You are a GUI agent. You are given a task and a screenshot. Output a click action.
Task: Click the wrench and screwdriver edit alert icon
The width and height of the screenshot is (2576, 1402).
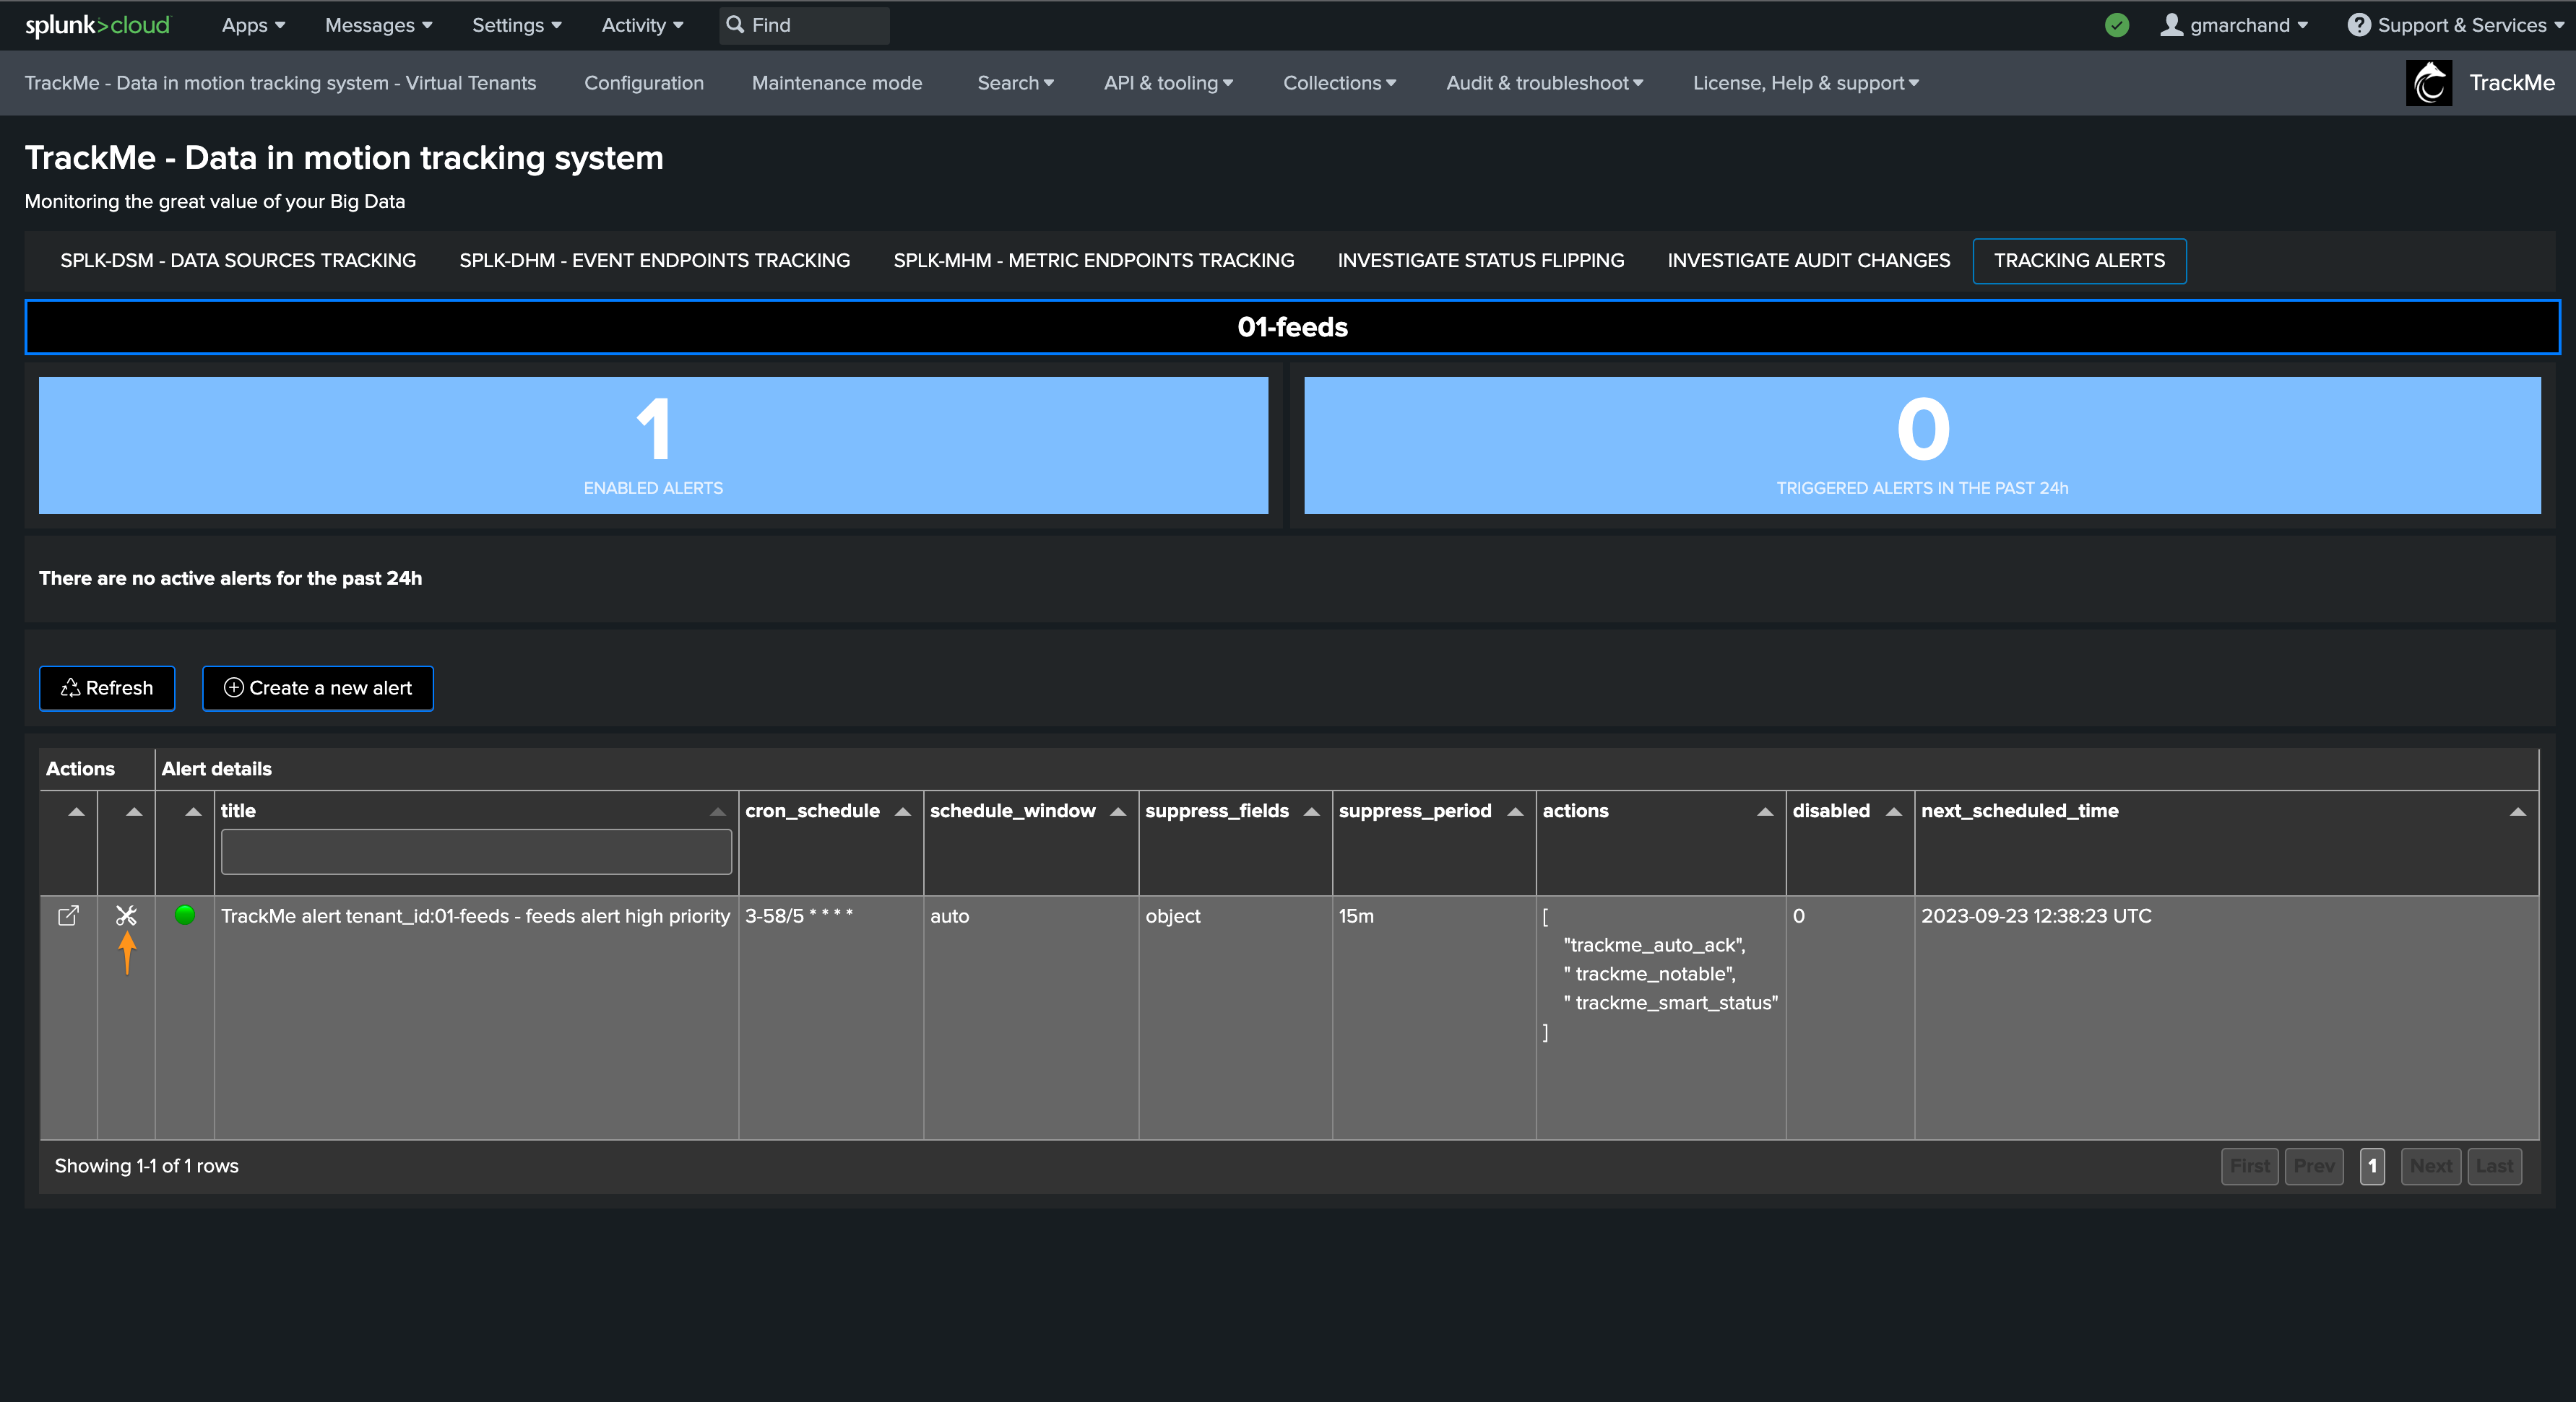(x=126, y=915)
